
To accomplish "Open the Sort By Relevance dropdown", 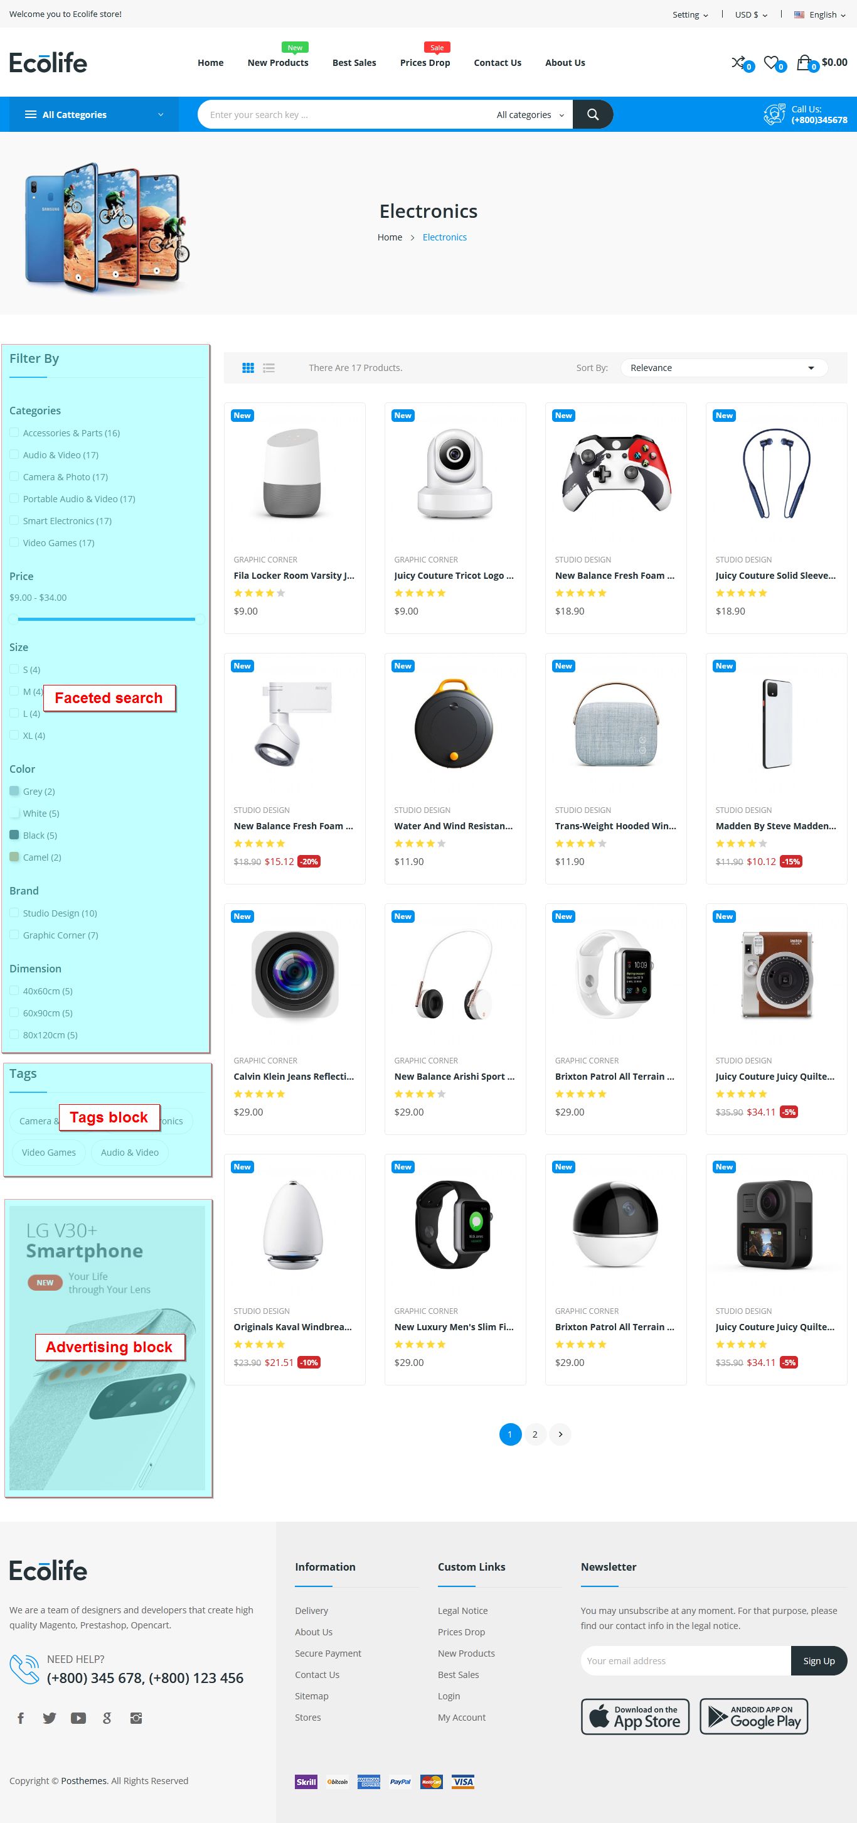I will 723,368.
